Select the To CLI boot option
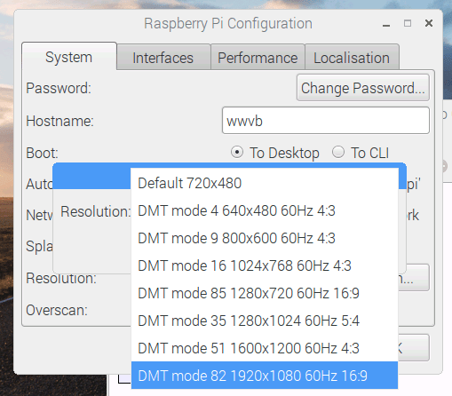This screenshot has width=452, height=396. pos(361,153)
